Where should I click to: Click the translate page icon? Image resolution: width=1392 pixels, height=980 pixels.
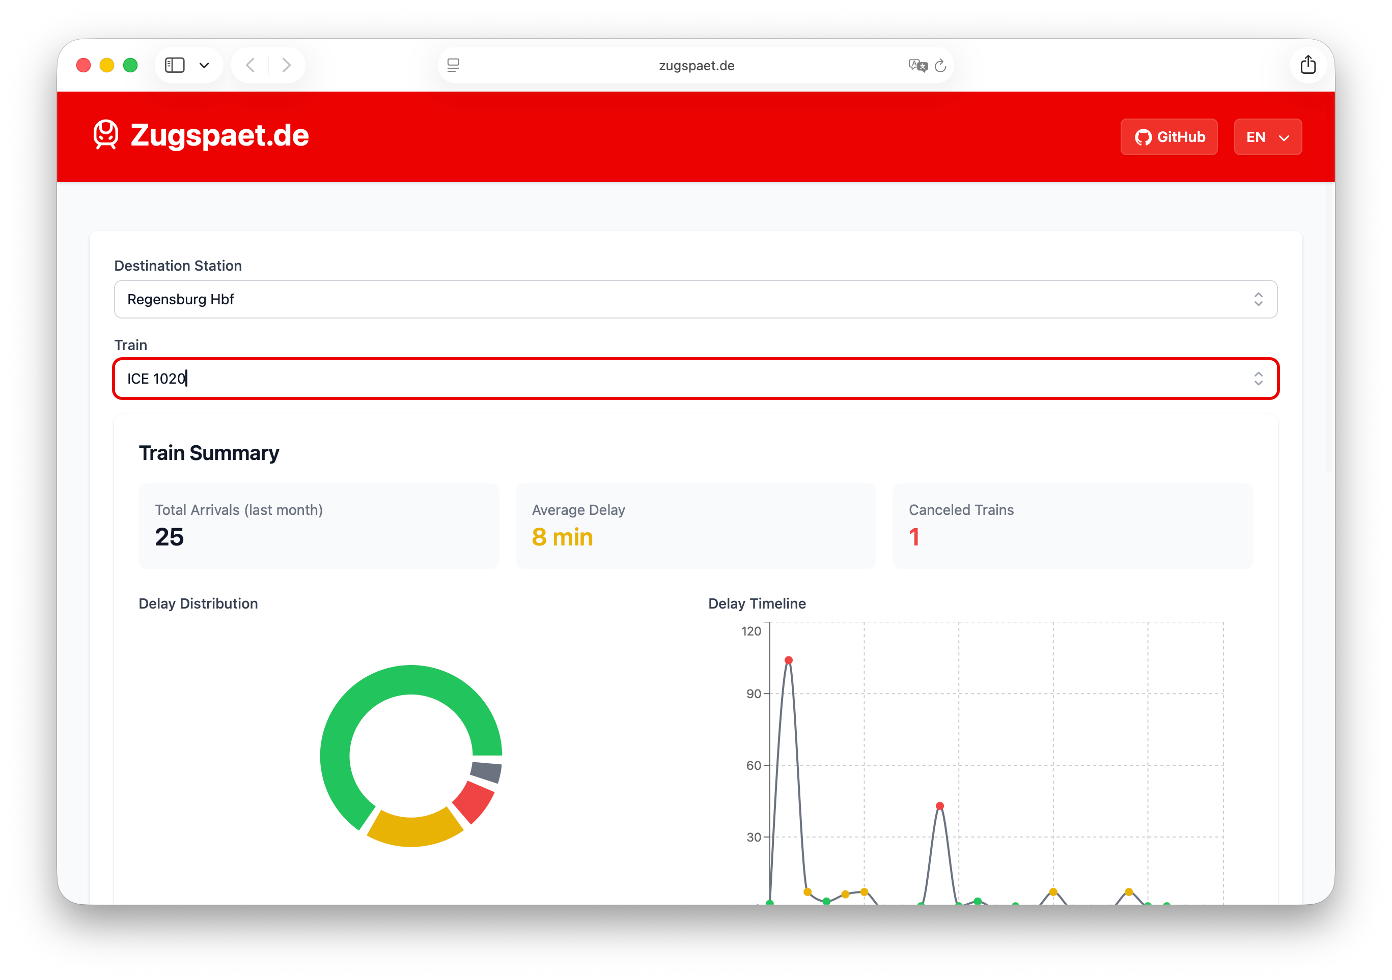point(917,66)
